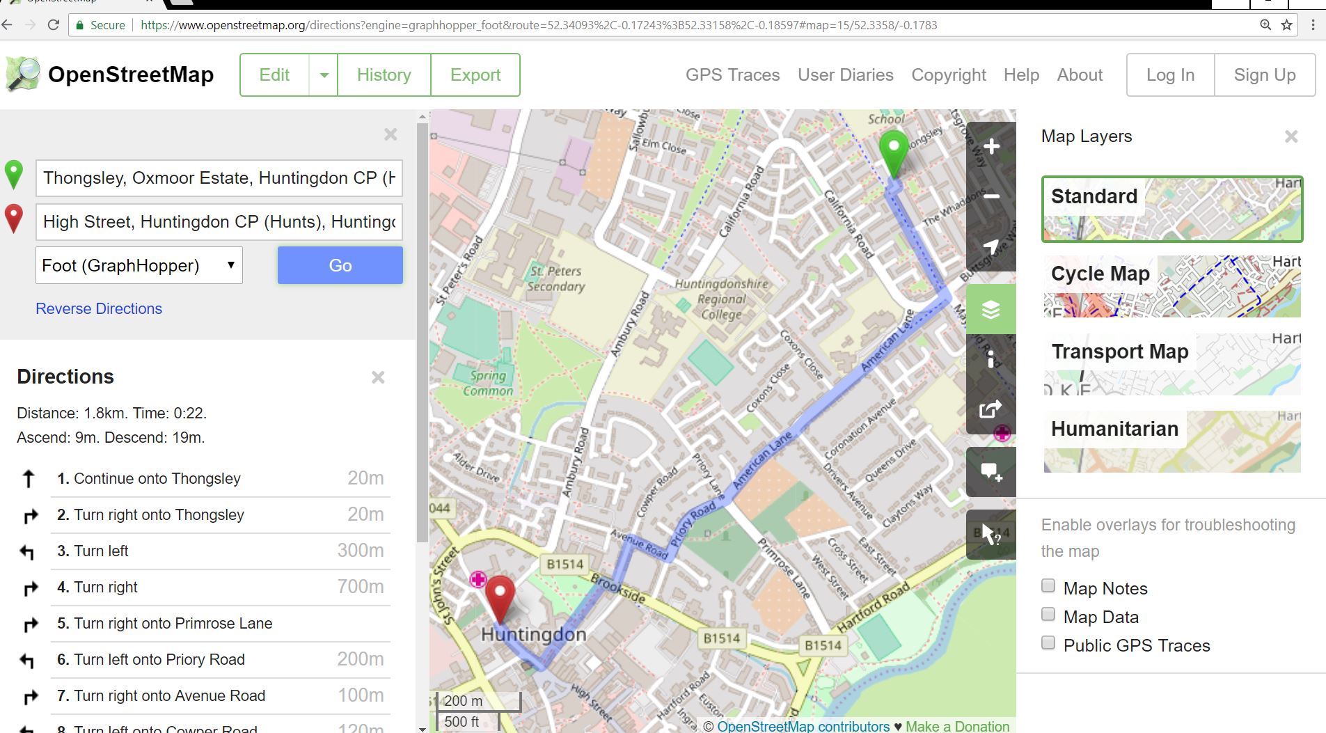The height and width of the screenshot is (733, 1326).
Task: Zoom out on the map
Action: click(991, 196)
